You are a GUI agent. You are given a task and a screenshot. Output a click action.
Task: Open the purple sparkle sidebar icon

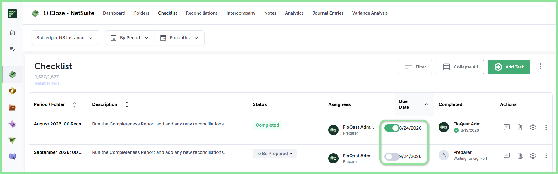pos(12,124)
